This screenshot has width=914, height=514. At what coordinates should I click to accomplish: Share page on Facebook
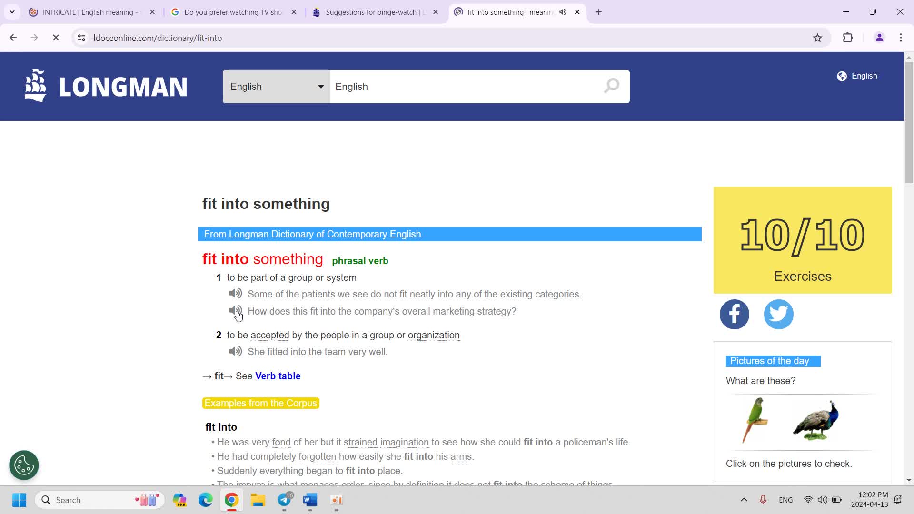734,314
